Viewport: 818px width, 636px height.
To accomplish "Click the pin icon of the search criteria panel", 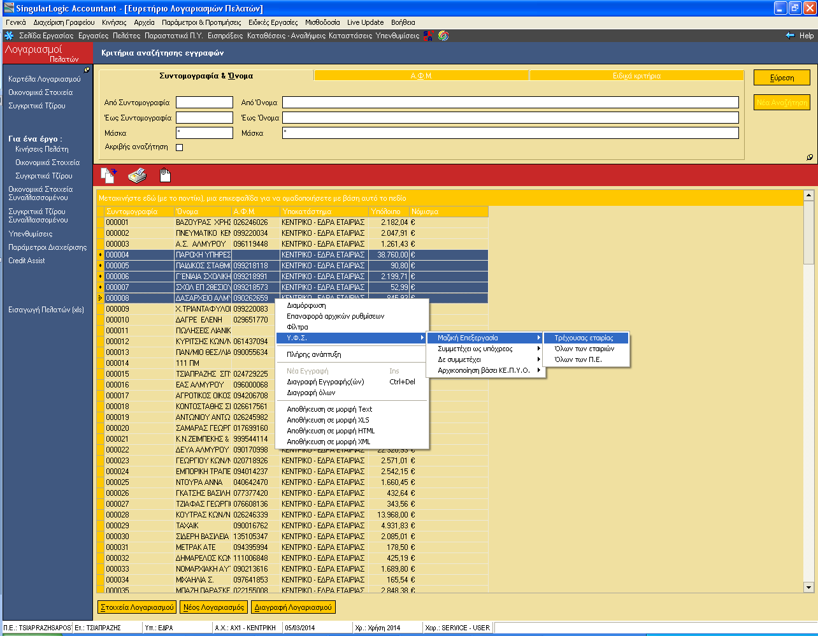I will click(x=810, y=157).
